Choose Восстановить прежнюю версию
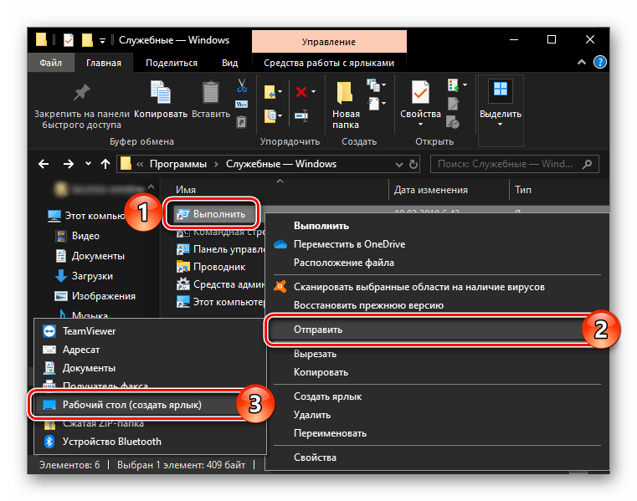 (x=368, y=305)
